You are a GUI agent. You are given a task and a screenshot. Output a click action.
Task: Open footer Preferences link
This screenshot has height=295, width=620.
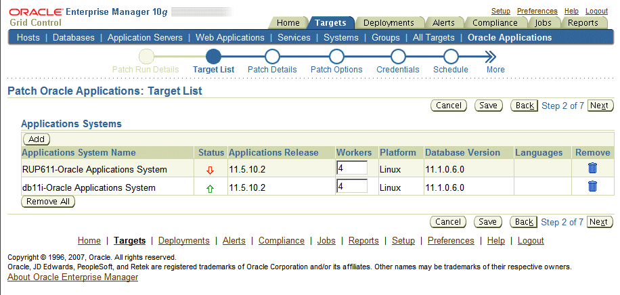click(451, 240)
